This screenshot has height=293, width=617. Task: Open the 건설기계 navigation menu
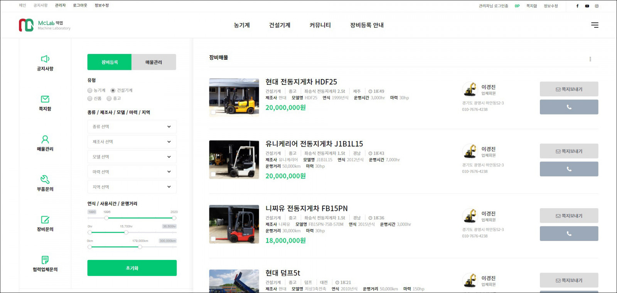(280, 25)
